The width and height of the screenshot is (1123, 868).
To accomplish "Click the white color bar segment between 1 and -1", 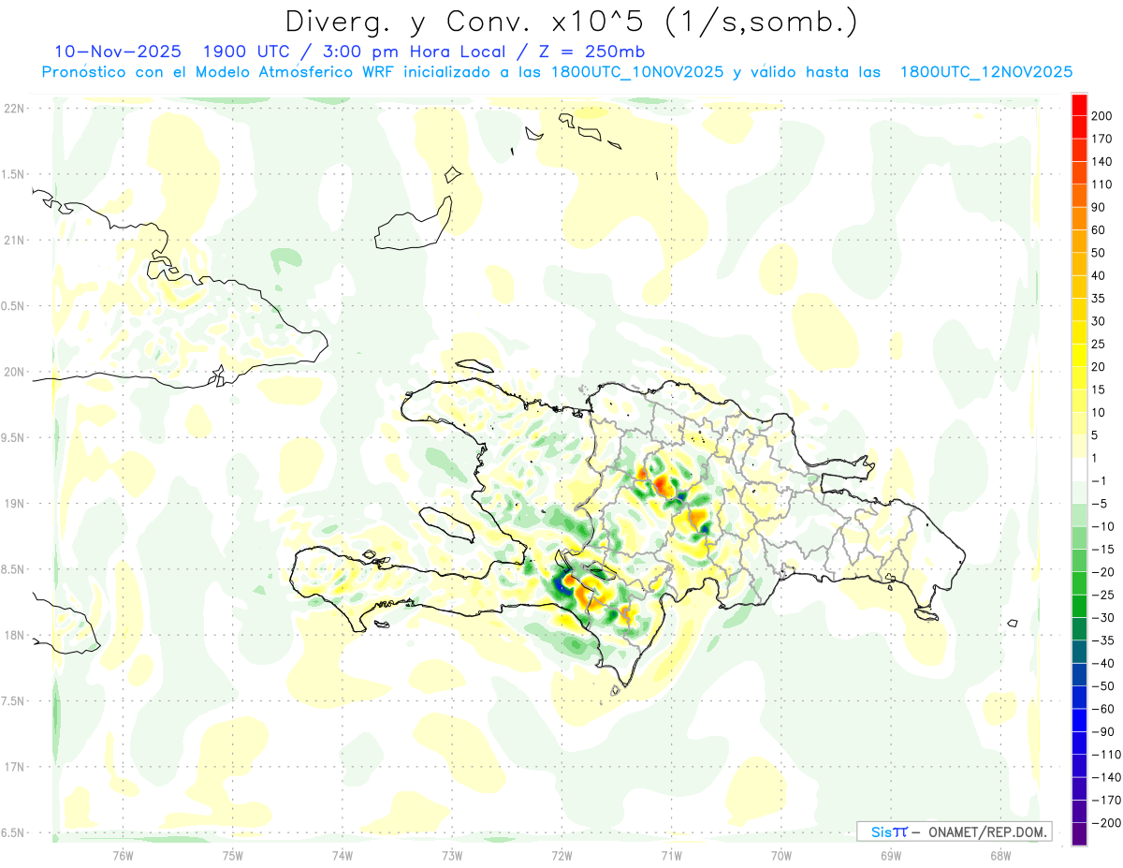I will coord(1079,470).
